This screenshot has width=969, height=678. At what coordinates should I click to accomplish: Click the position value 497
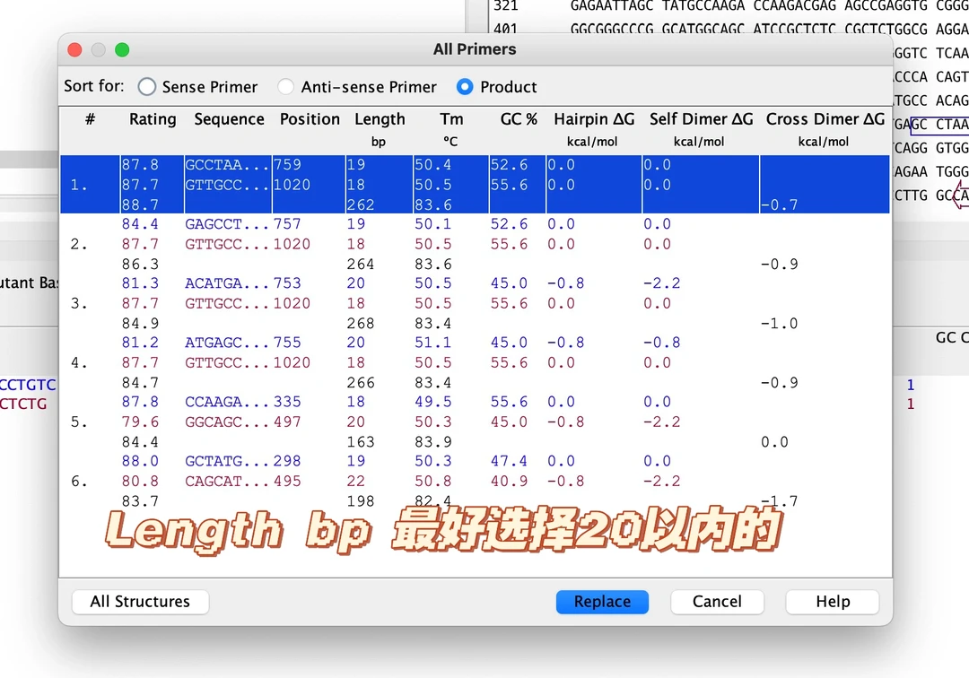(287, 422)
